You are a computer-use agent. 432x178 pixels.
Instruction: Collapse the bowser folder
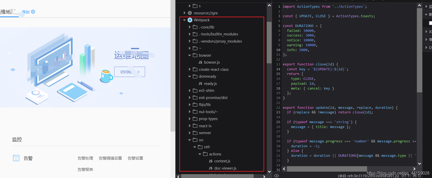coord(190,55)
